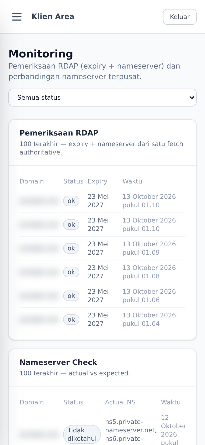Click the Tidak diketahui status badge
Viewport: 205px width, 445px height.
(x=82, y=434)
